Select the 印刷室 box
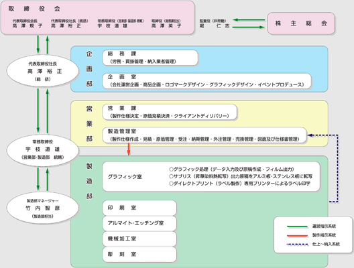Viewport: 354px width, 268px height. click(139, 208)
